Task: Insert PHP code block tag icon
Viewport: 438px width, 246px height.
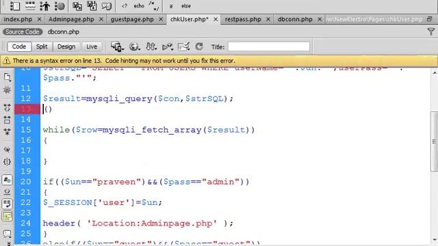Action: (x=125, y=6)
